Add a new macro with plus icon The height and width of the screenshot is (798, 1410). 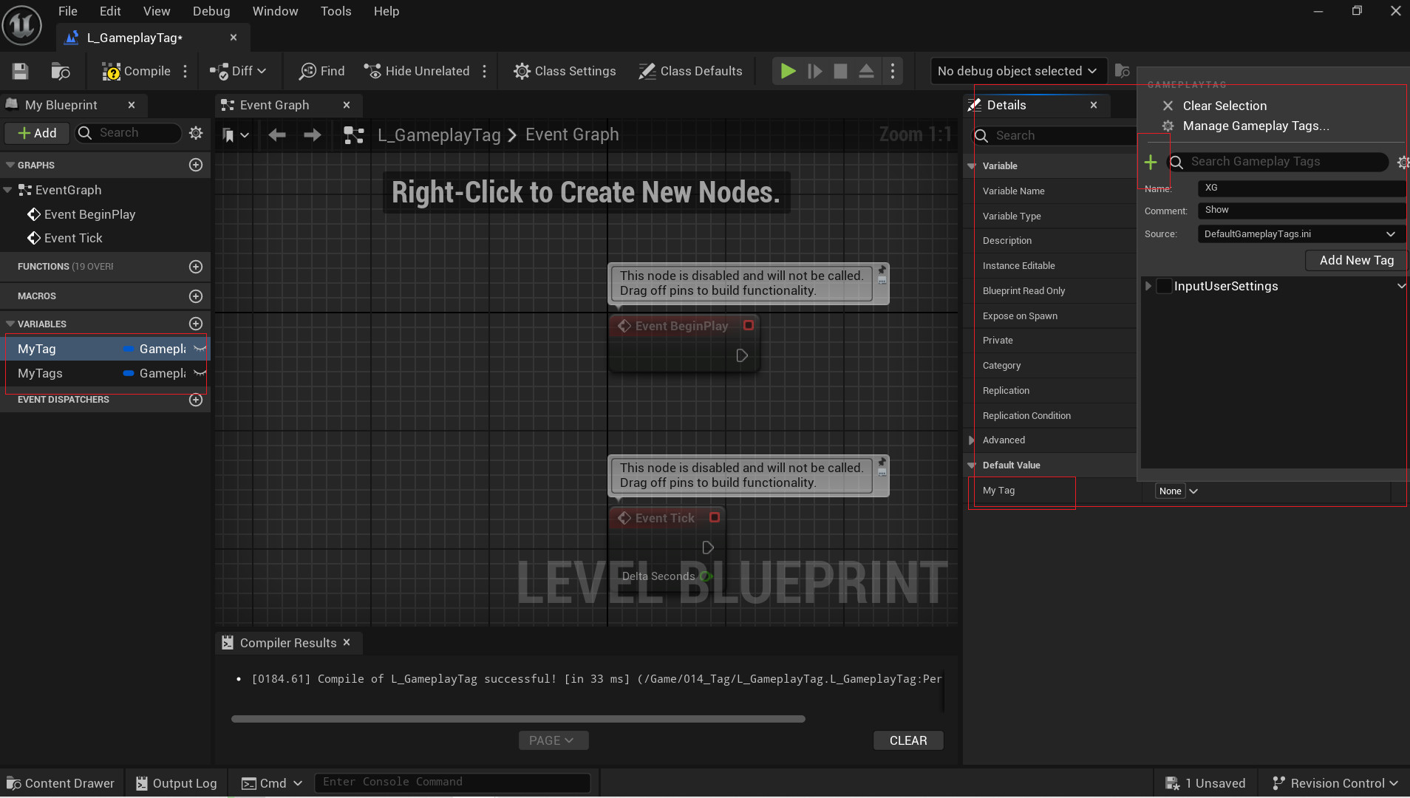196,296
